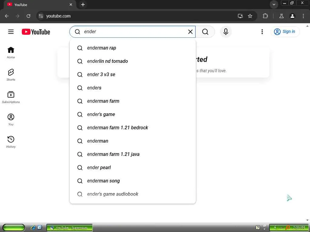The height and width of the screenshot is (232, 310).
Task: Click the YouTube logo
Action: click(x=36, y=32)
